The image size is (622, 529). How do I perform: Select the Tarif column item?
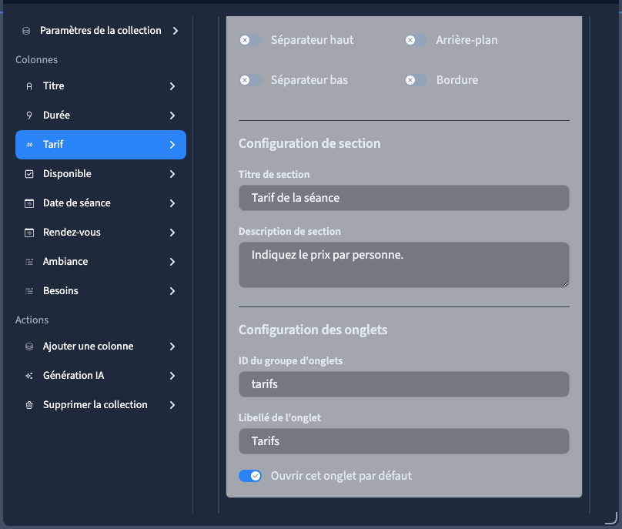tap(101, 145)
